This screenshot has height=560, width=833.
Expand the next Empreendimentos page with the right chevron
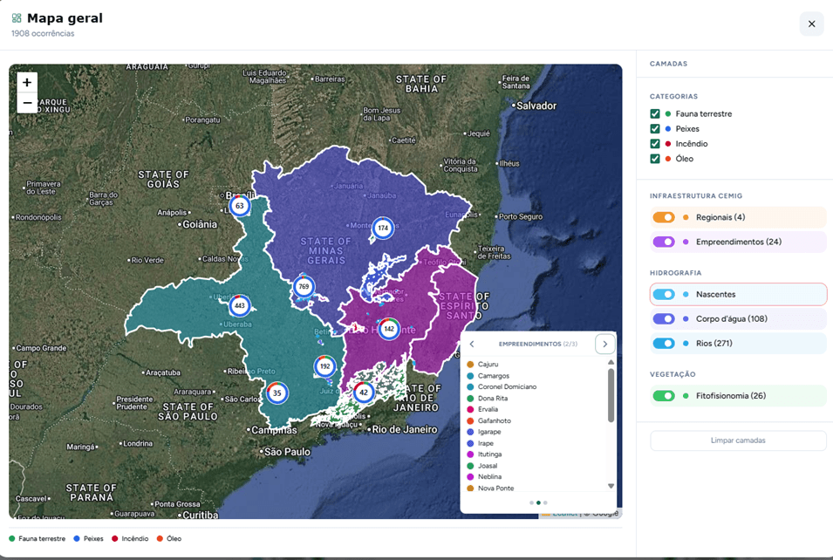click(x=604, y=344)
